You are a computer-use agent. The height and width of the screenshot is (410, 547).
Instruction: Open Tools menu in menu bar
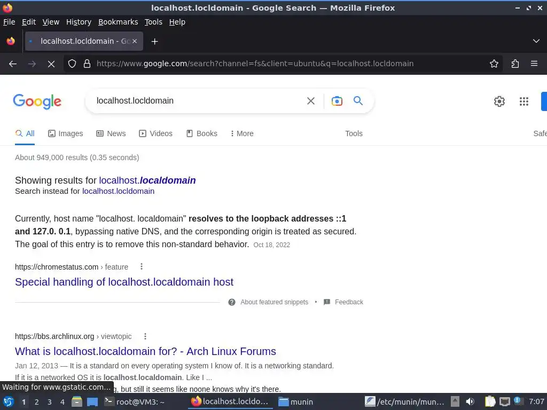click(x=153, y=22)
